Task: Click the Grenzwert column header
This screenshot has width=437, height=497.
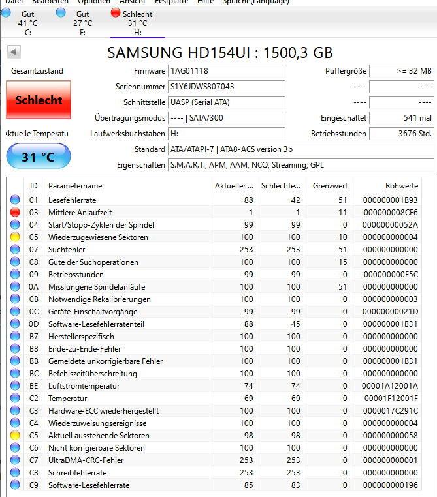Action: tap(327, 186)
